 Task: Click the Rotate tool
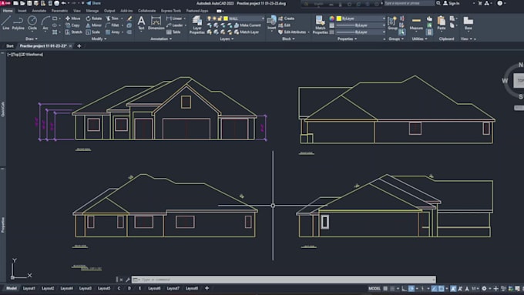[94, 18]
